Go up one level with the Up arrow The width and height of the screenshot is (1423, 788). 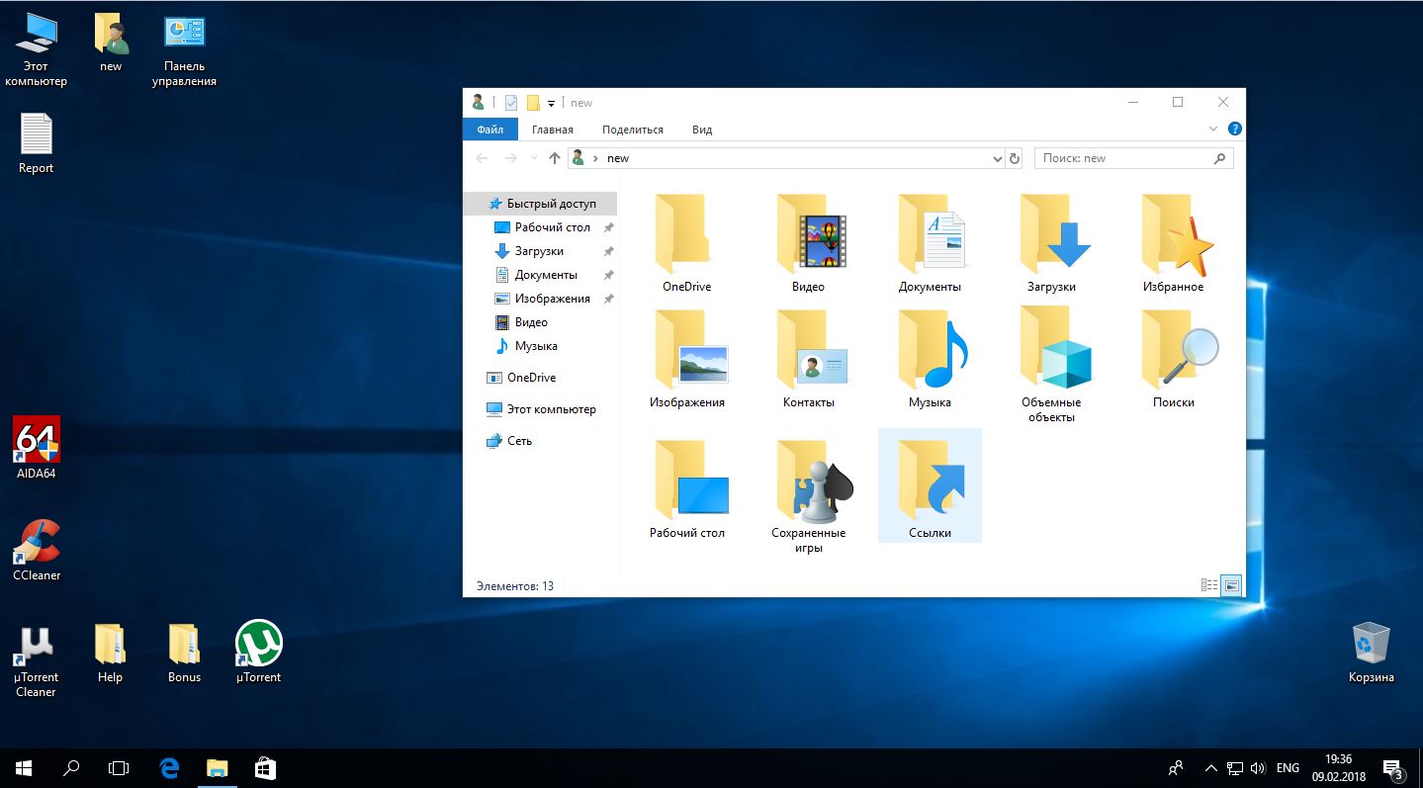point(554,158)
